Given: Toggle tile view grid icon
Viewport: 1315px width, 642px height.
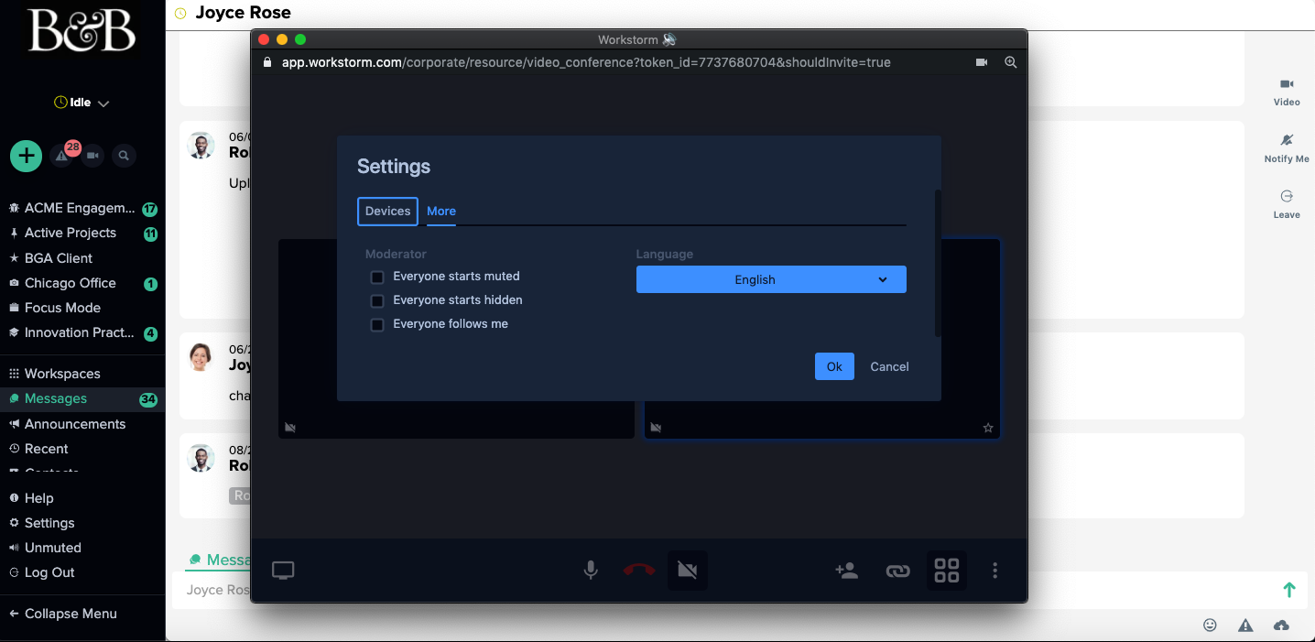Looking at the screenshot, I should click(947, 571).
